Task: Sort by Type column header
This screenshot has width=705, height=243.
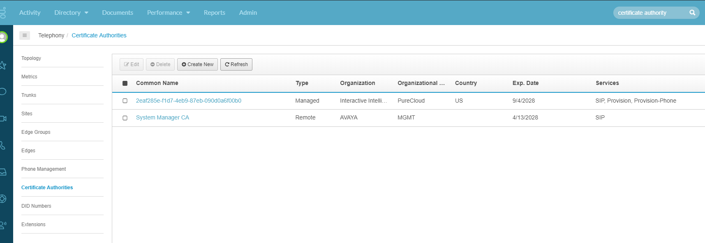Action: coord(302,83)
